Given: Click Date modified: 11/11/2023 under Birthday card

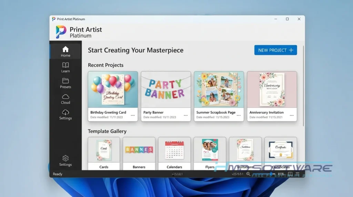Looking at the screenshot, I should (107, 117).
